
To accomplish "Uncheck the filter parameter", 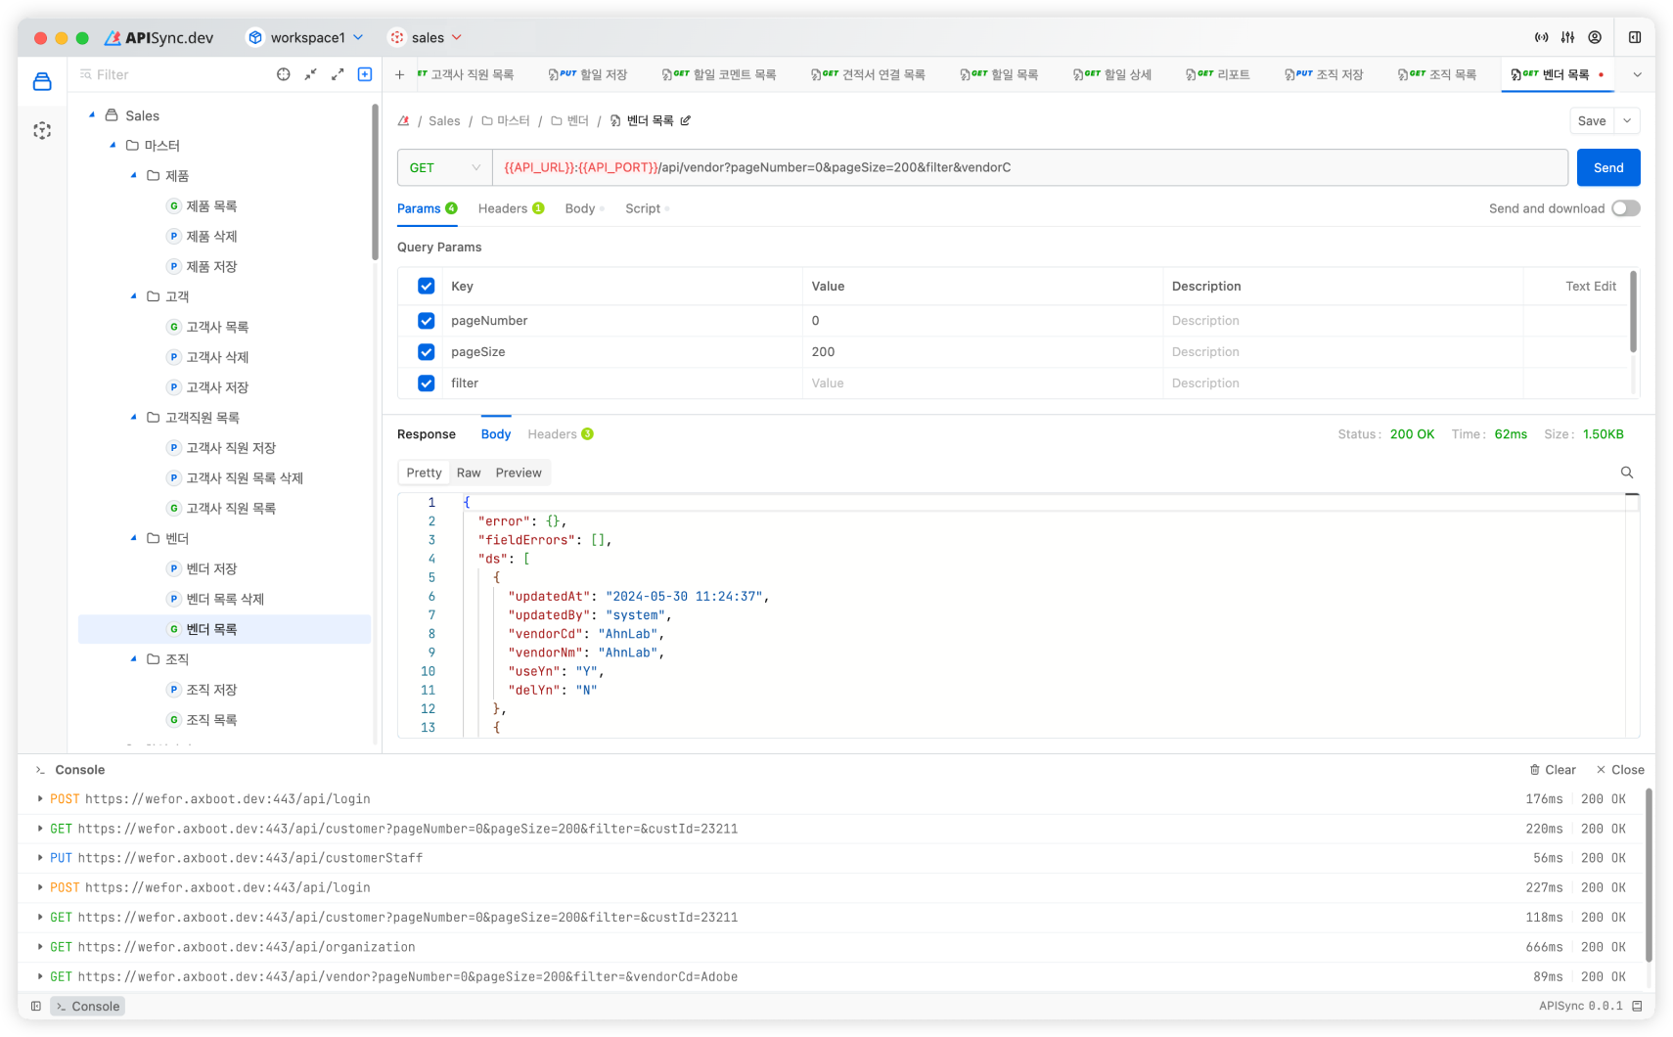I will pyautogui.click(x=427, y=383).
